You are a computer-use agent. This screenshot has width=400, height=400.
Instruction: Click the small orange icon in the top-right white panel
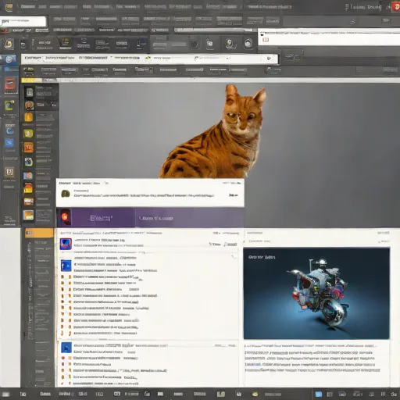click(266, 40)
